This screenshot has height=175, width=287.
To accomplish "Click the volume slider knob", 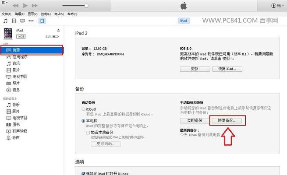I will pyautogui.click(x=86, y=6).
